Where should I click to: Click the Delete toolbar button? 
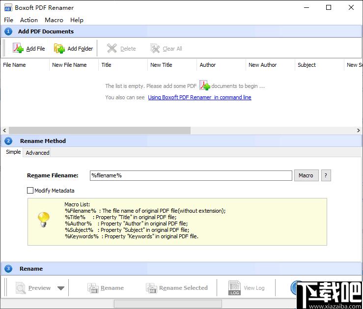point(121,49)
